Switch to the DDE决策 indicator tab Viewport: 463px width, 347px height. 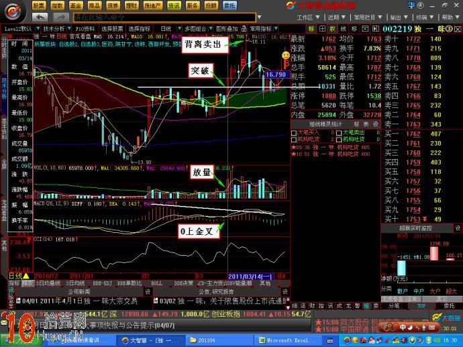pyautogui.click(x=183, y=283)
